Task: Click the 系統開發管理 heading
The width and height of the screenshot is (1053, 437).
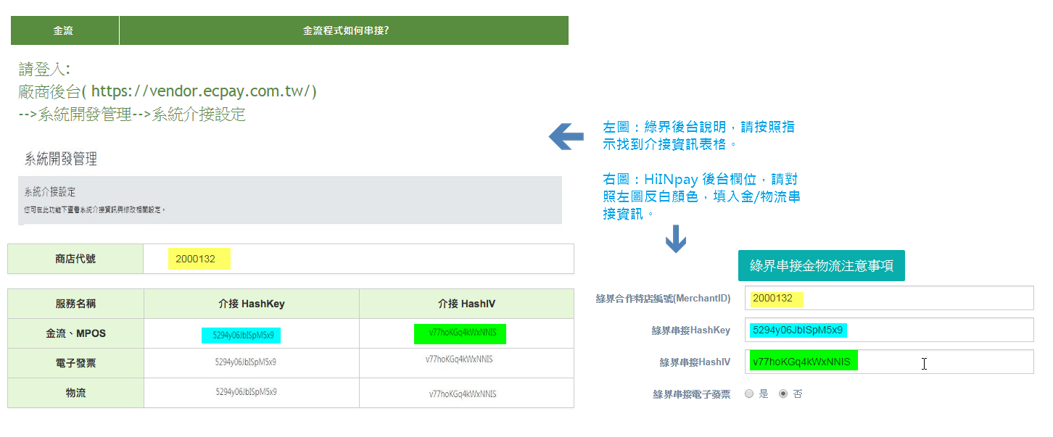Action: [x=61, y=159]
